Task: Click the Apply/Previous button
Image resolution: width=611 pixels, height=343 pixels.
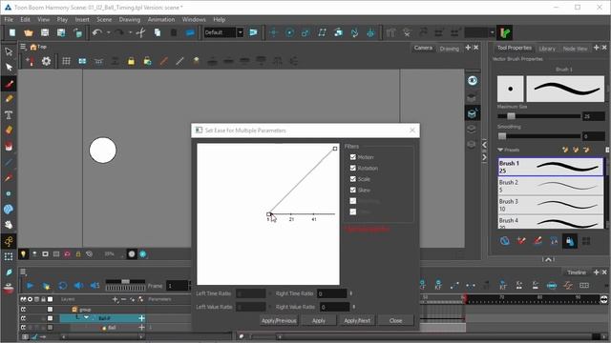Action: tap(279, 320)
